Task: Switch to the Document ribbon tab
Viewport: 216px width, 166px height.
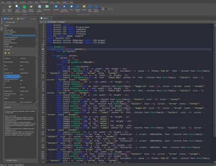Action: (x=23, y=2)
